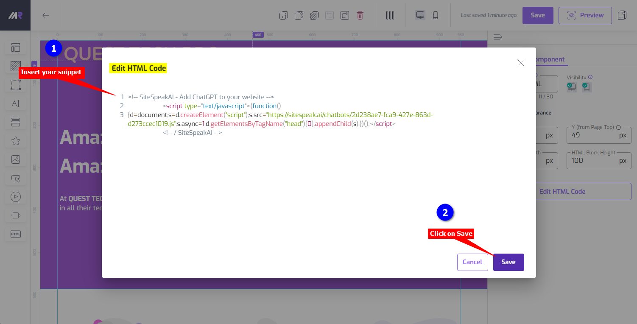Viewport: 637px width, 324px height.
Task: Switch to mobile device view
Action: [435, 15]
